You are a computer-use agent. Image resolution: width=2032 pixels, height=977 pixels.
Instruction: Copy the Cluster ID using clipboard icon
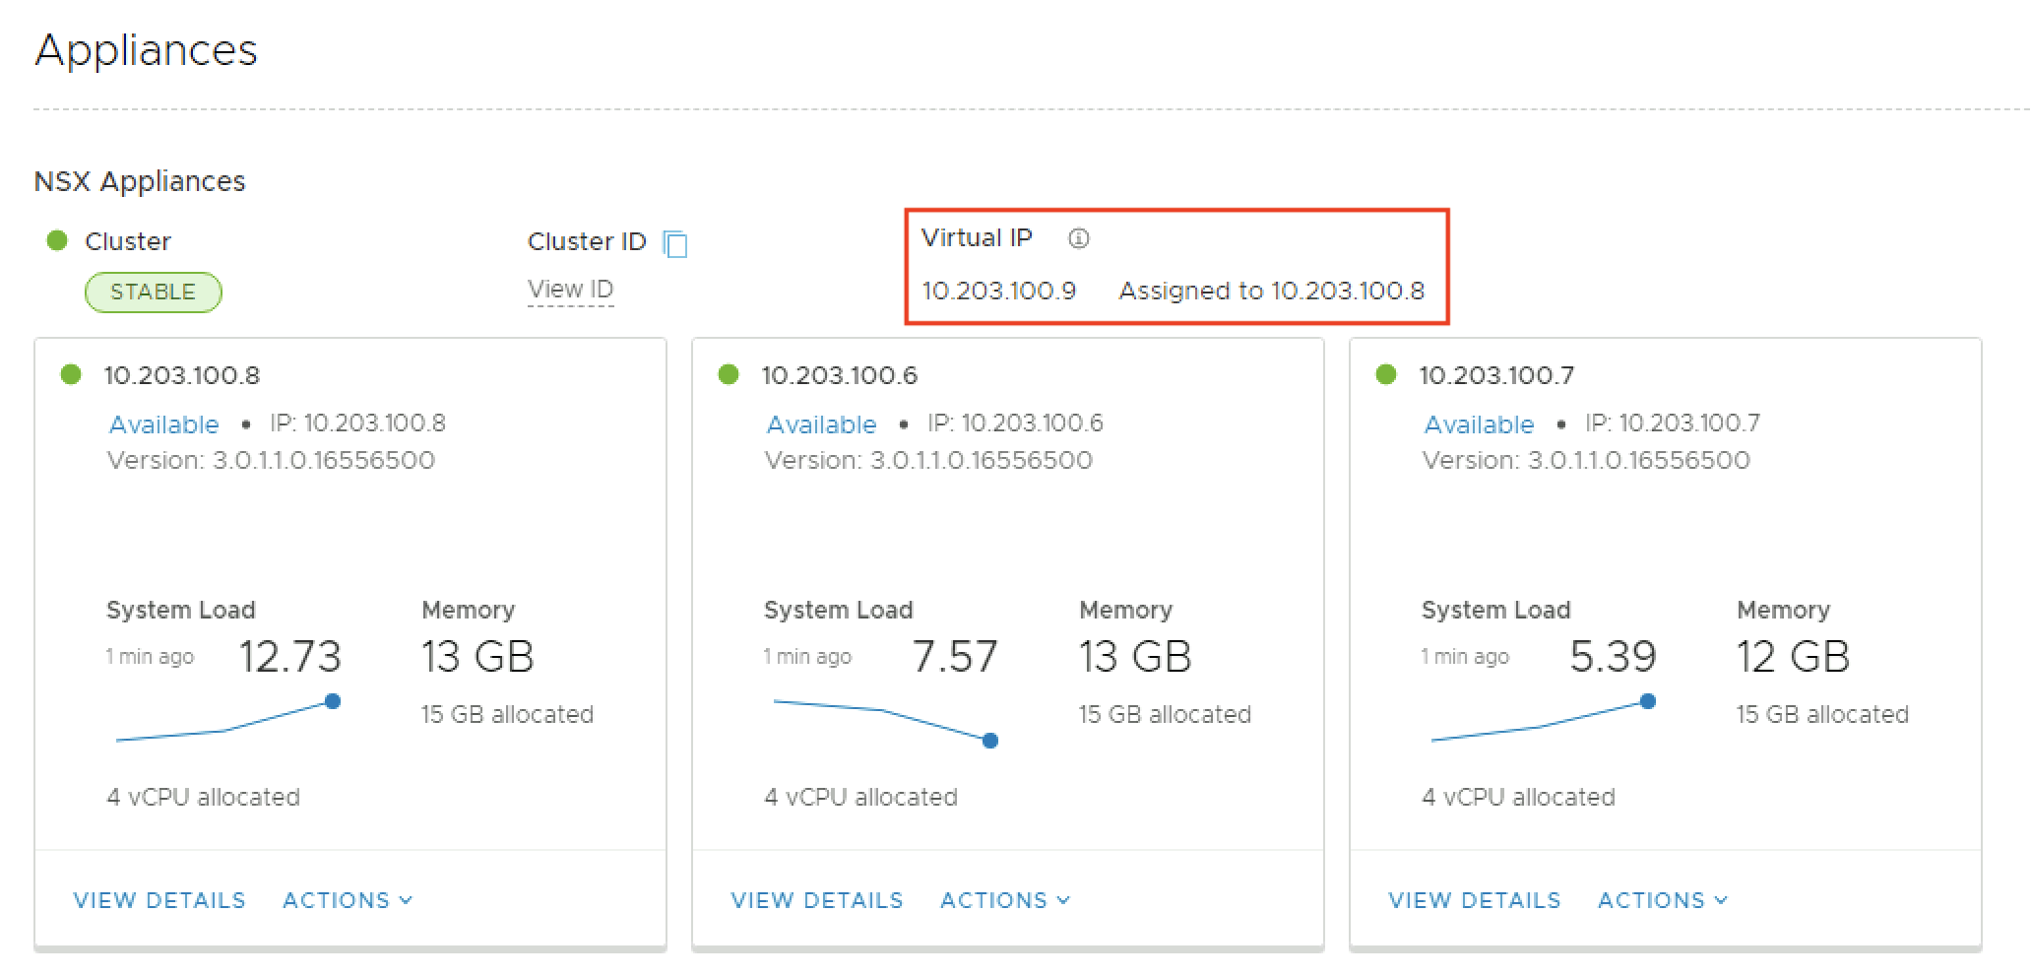point(675,243)
